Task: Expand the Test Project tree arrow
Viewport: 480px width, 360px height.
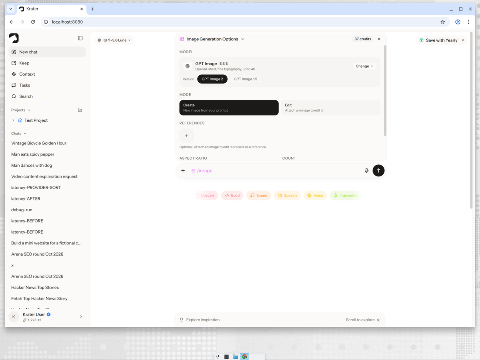Action: (x=13, y=120)
